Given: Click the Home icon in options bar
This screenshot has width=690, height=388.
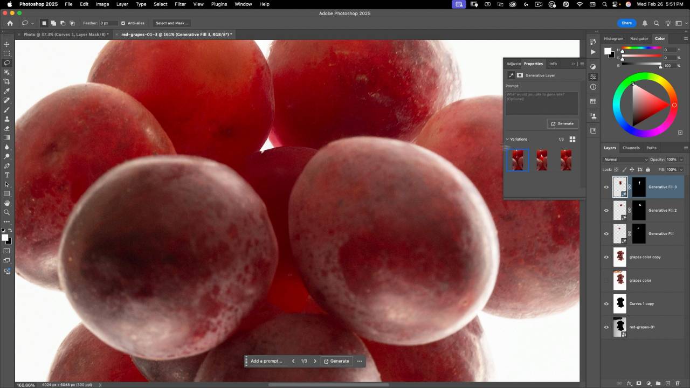Looking at the screenshot, I should click(10, 23).
